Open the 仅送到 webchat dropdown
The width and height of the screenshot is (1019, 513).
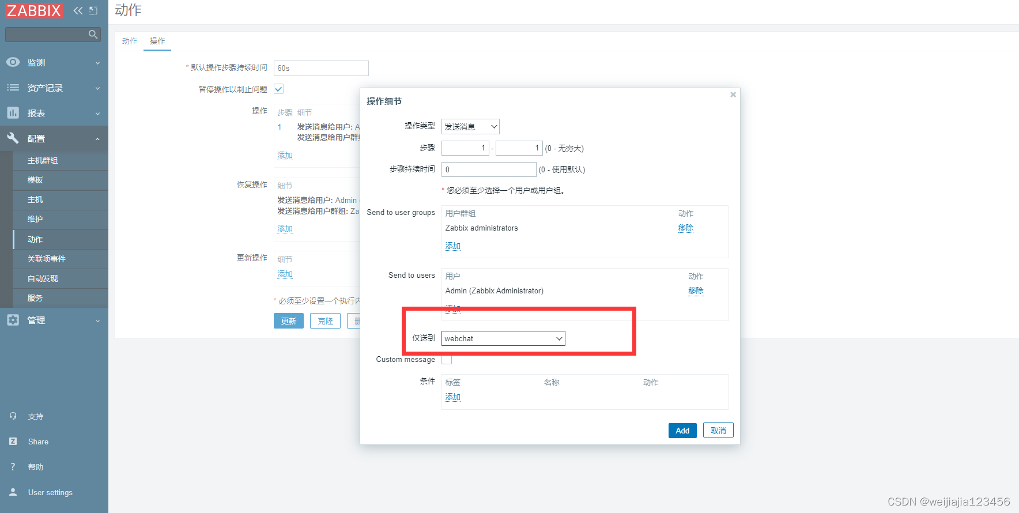503,338
